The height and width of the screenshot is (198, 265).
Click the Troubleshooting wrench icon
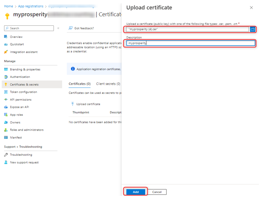click(x=6, y=155)
